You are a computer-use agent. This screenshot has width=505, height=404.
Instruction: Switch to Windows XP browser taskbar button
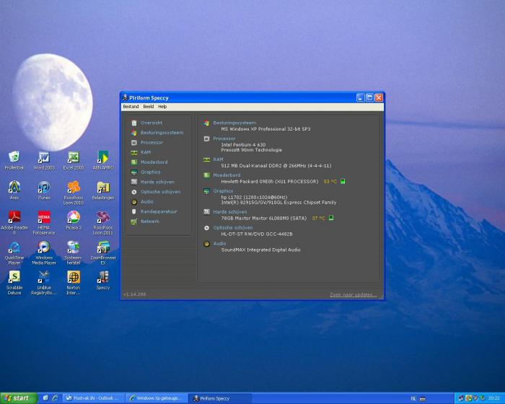[x=157, y=398]
